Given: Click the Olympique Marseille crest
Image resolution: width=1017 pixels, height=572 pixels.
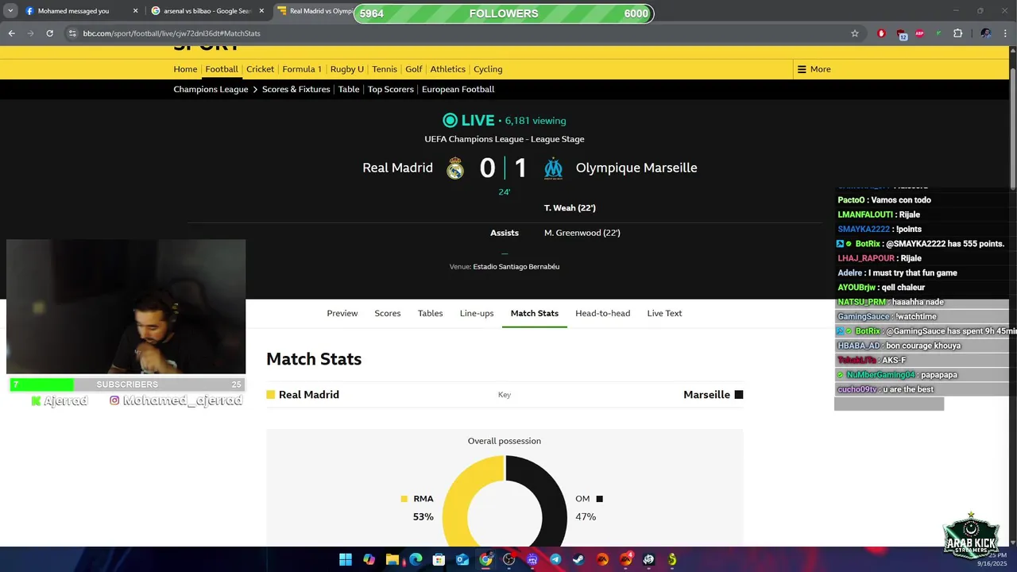Looking at the screenshot, I should click(x=553, y=168).
